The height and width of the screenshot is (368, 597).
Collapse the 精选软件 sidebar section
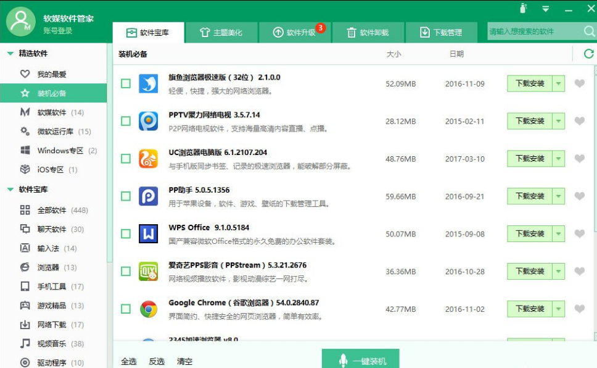click(x=10, y=53)
